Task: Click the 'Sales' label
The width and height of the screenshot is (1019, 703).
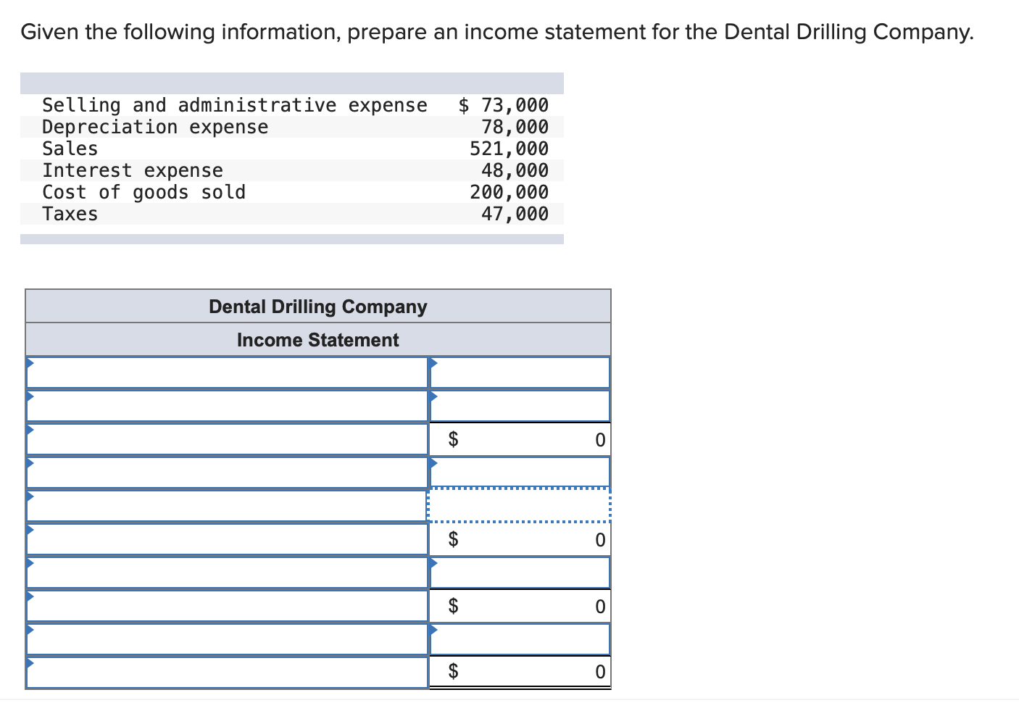Action: [70, 149]
